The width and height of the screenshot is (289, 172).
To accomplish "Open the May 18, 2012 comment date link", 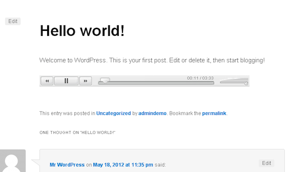I will tap(123, 165).
